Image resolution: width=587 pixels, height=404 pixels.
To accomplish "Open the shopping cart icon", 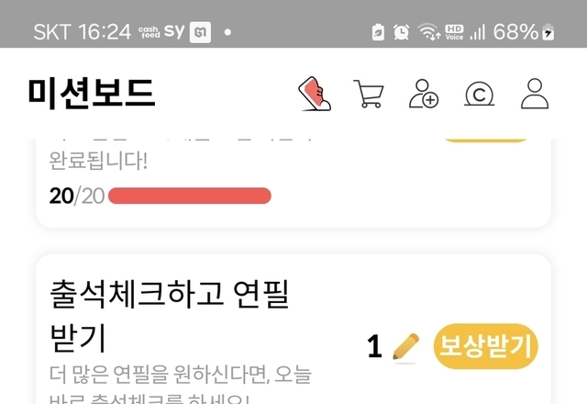I will pyautogui.click(x=369, y=94).
